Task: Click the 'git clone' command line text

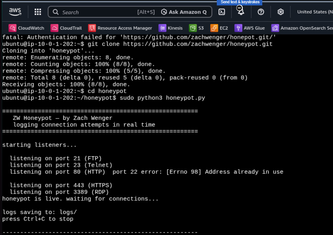Action: 180,44
